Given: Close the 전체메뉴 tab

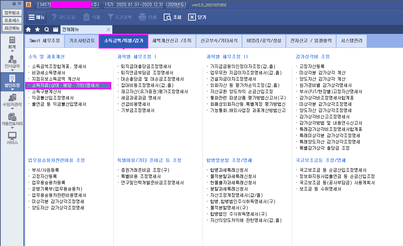Looking at the screenshot, I should (108, 30).
